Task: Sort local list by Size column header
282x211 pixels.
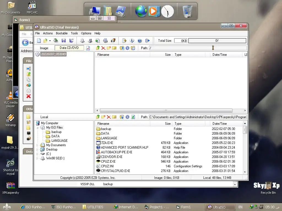Action: pos(161,124)
